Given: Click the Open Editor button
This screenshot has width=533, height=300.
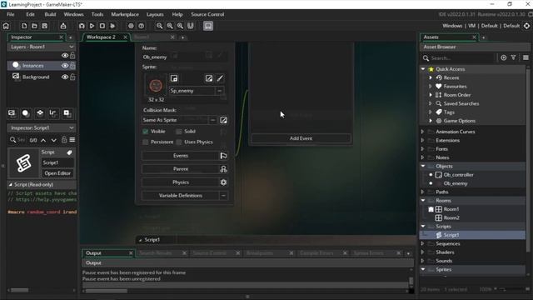Looking at the screenshot, I should click(x=57, y=173).
